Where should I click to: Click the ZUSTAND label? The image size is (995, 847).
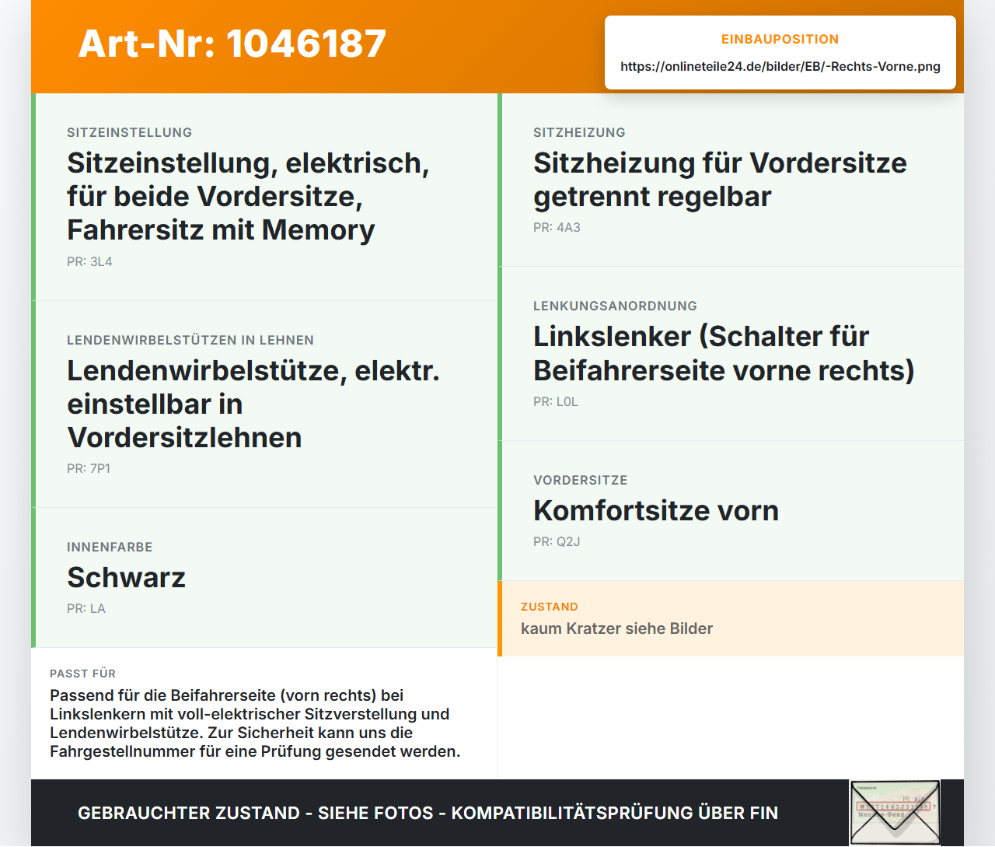(550, 607)
